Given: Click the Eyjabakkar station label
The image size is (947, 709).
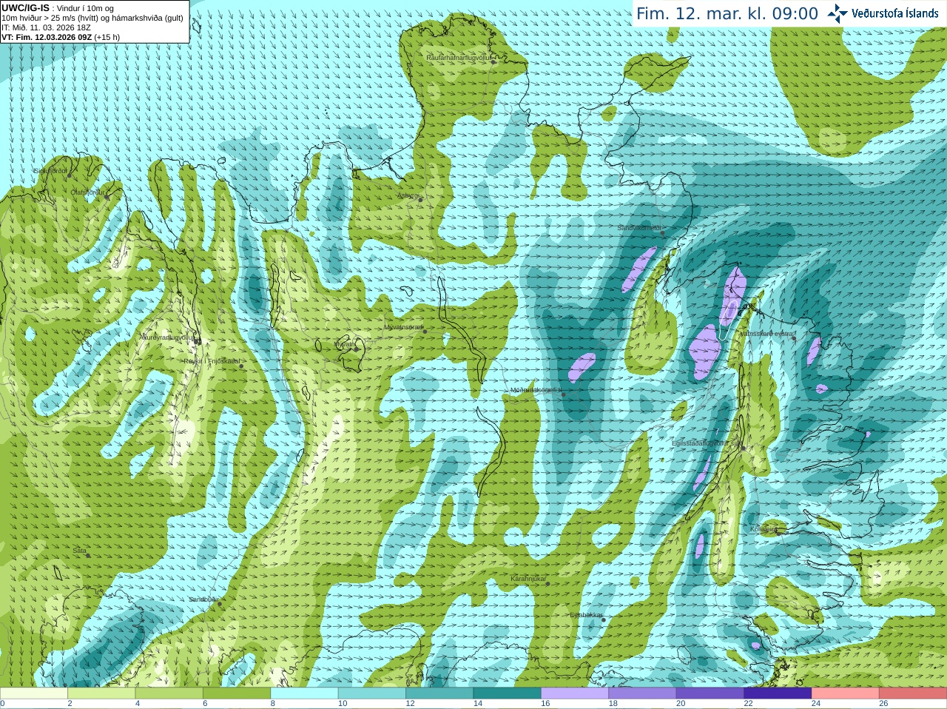Looking at the screenshot, I should (x=586, y=615).
